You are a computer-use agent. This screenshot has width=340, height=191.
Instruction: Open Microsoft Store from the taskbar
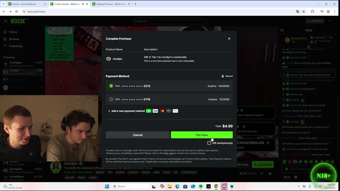[185, 186]
